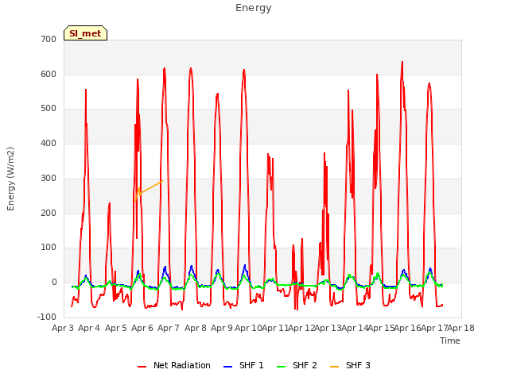Click the 300 y-axis value

pos(49,178)
